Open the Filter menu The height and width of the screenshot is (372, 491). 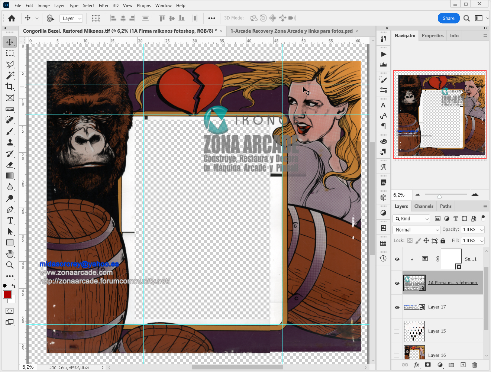103,5
